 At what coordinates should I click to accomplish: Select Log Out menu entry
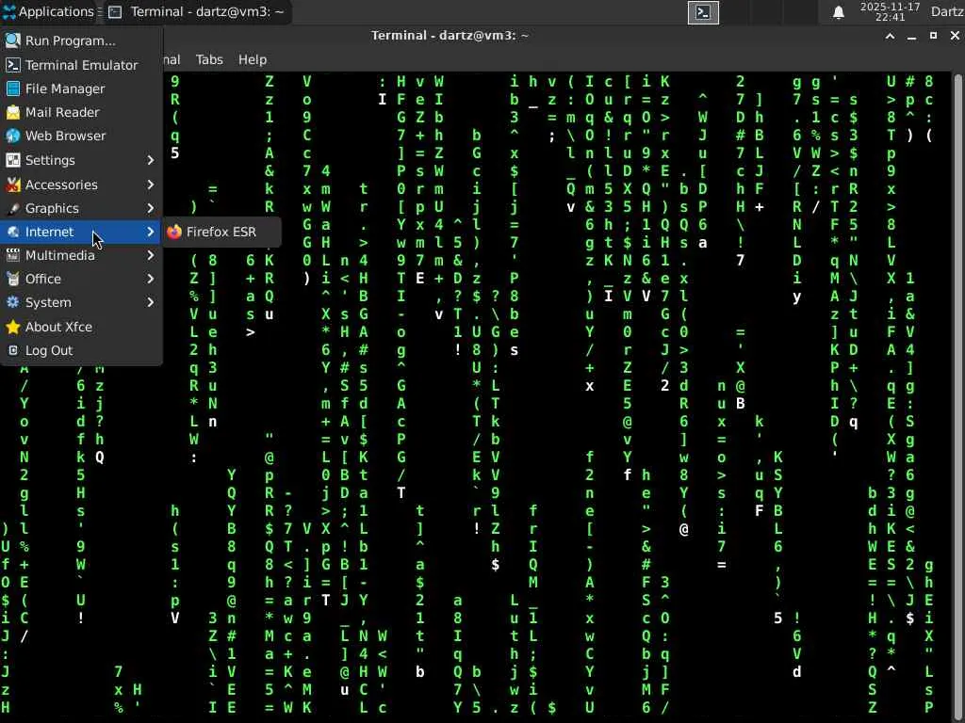point(81,350)
